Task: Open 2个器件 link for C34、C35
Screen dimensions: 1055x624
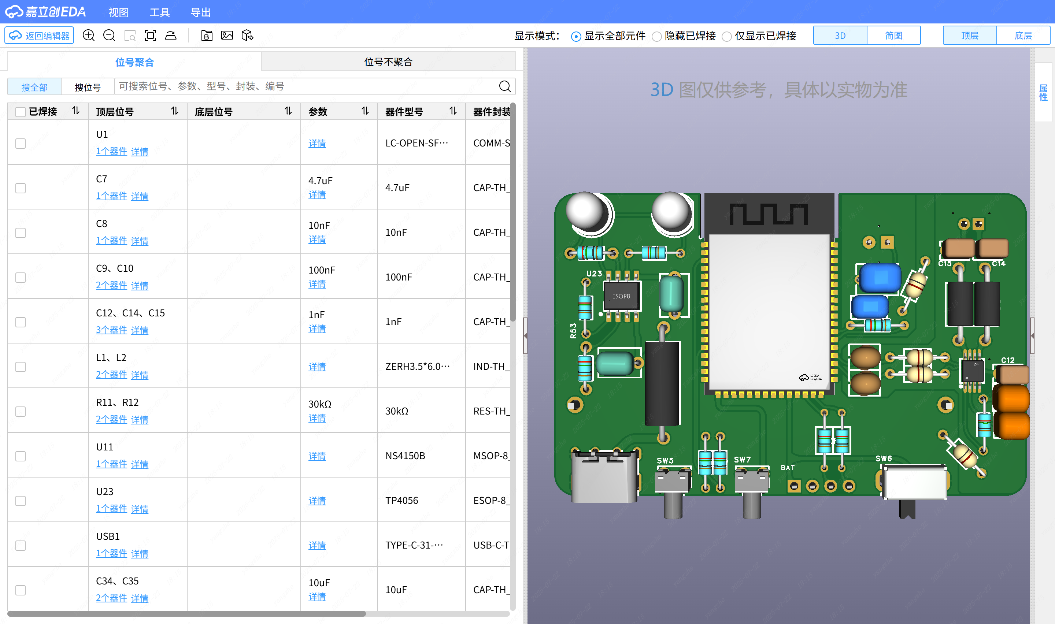Action: click(111, 598)
